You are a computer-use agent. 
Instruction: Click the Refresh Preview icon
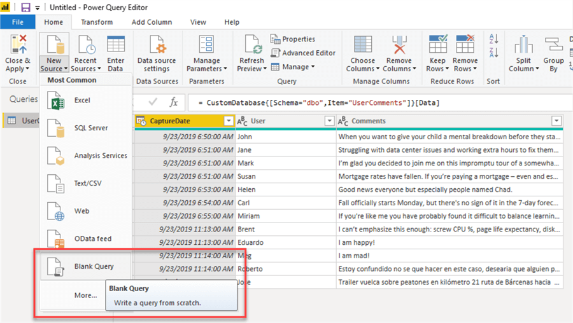tap(252, 45)
